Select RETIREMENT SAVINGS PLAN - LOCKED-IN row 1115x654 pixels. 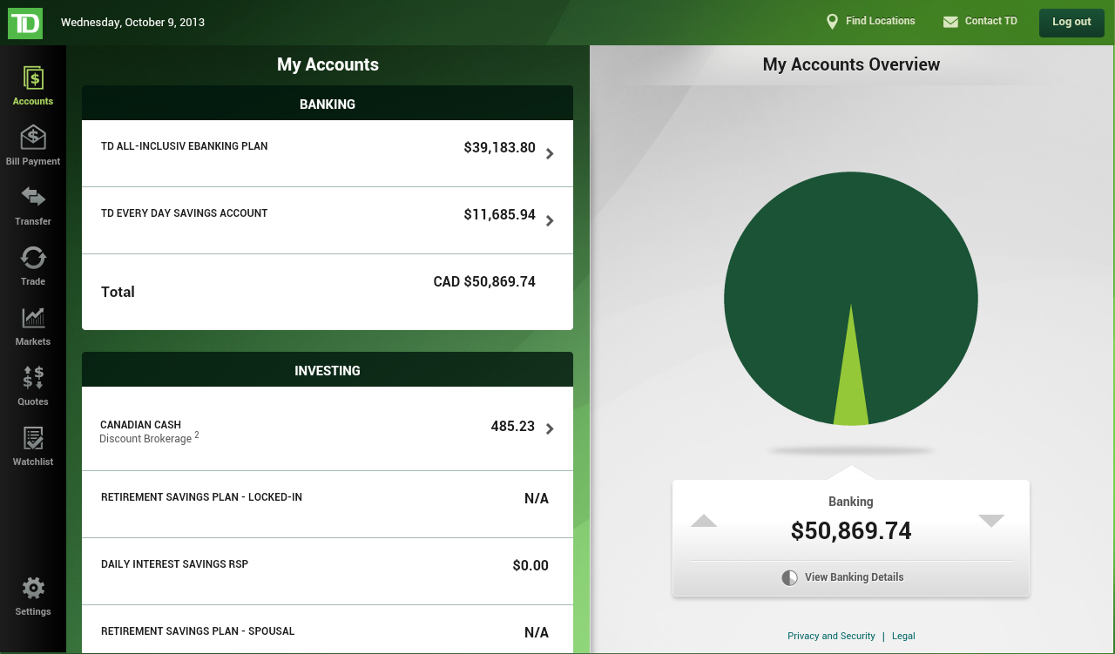[328, 504]
